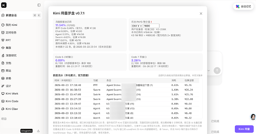Click the send arrow button behind dialog
The width and height of the screenshot is (256, 134).
pos(217,71)
